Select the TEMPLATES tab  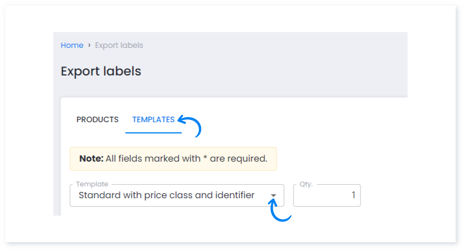(153, 119)
